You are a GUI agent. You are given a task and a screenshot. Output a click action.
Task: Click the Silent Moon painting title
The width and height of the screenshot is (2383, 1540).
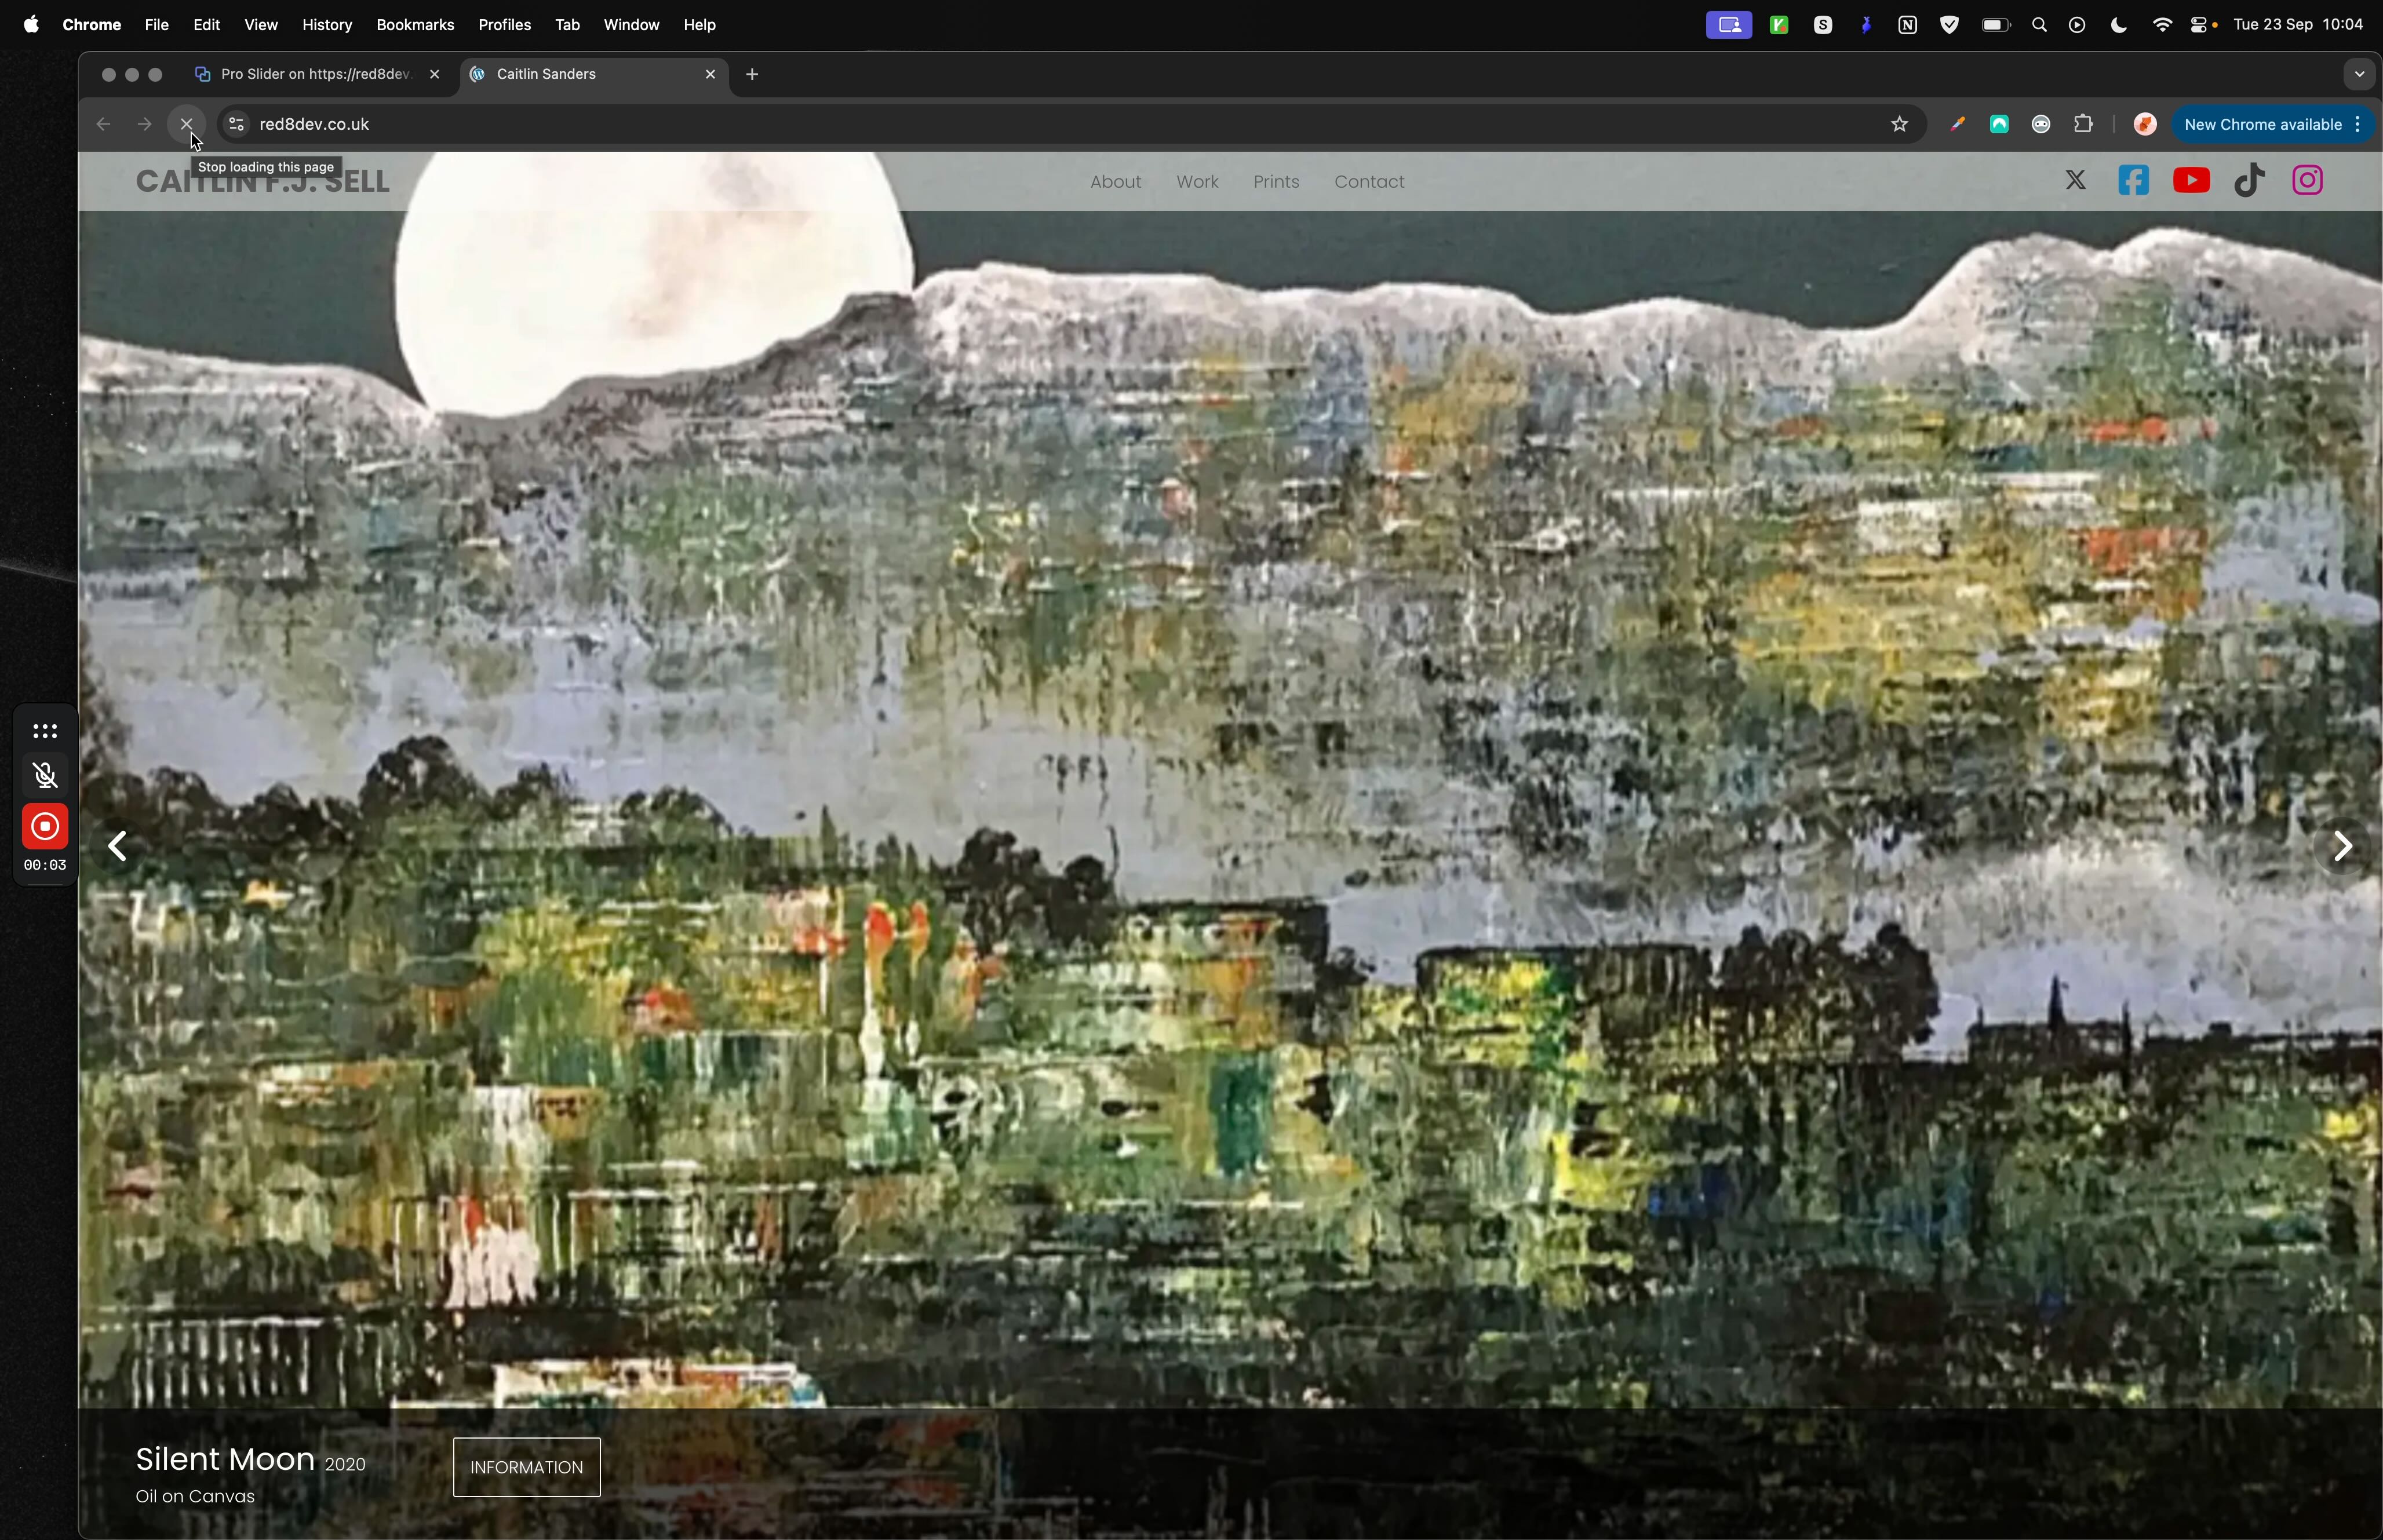225,1460
